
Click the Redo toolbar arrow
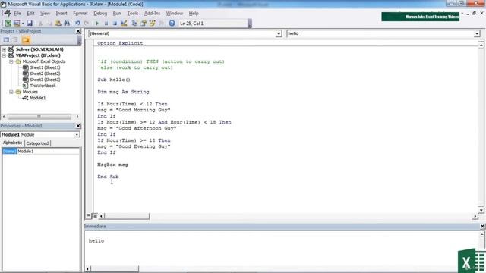[x=87, y=24]
